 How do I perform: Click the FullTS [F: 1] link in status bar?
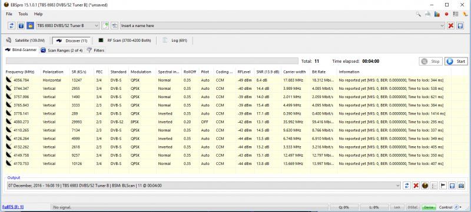tap(12, 207)
